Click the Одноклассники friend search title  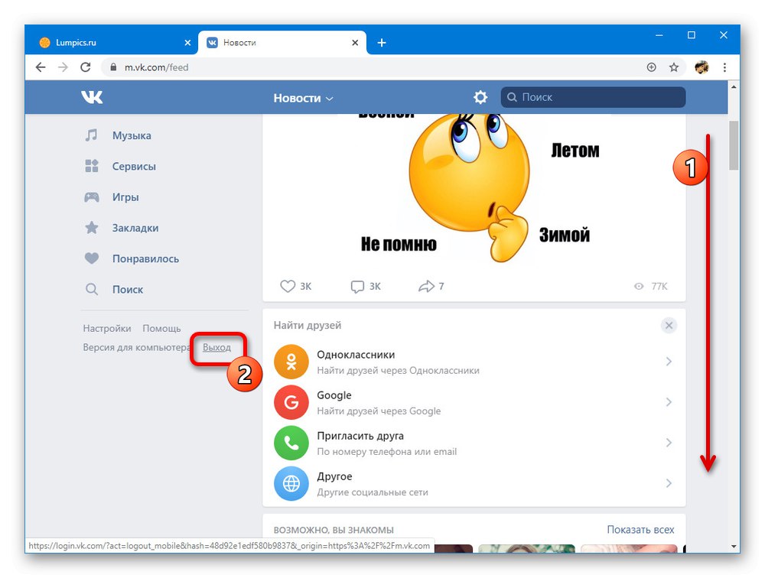356,355
